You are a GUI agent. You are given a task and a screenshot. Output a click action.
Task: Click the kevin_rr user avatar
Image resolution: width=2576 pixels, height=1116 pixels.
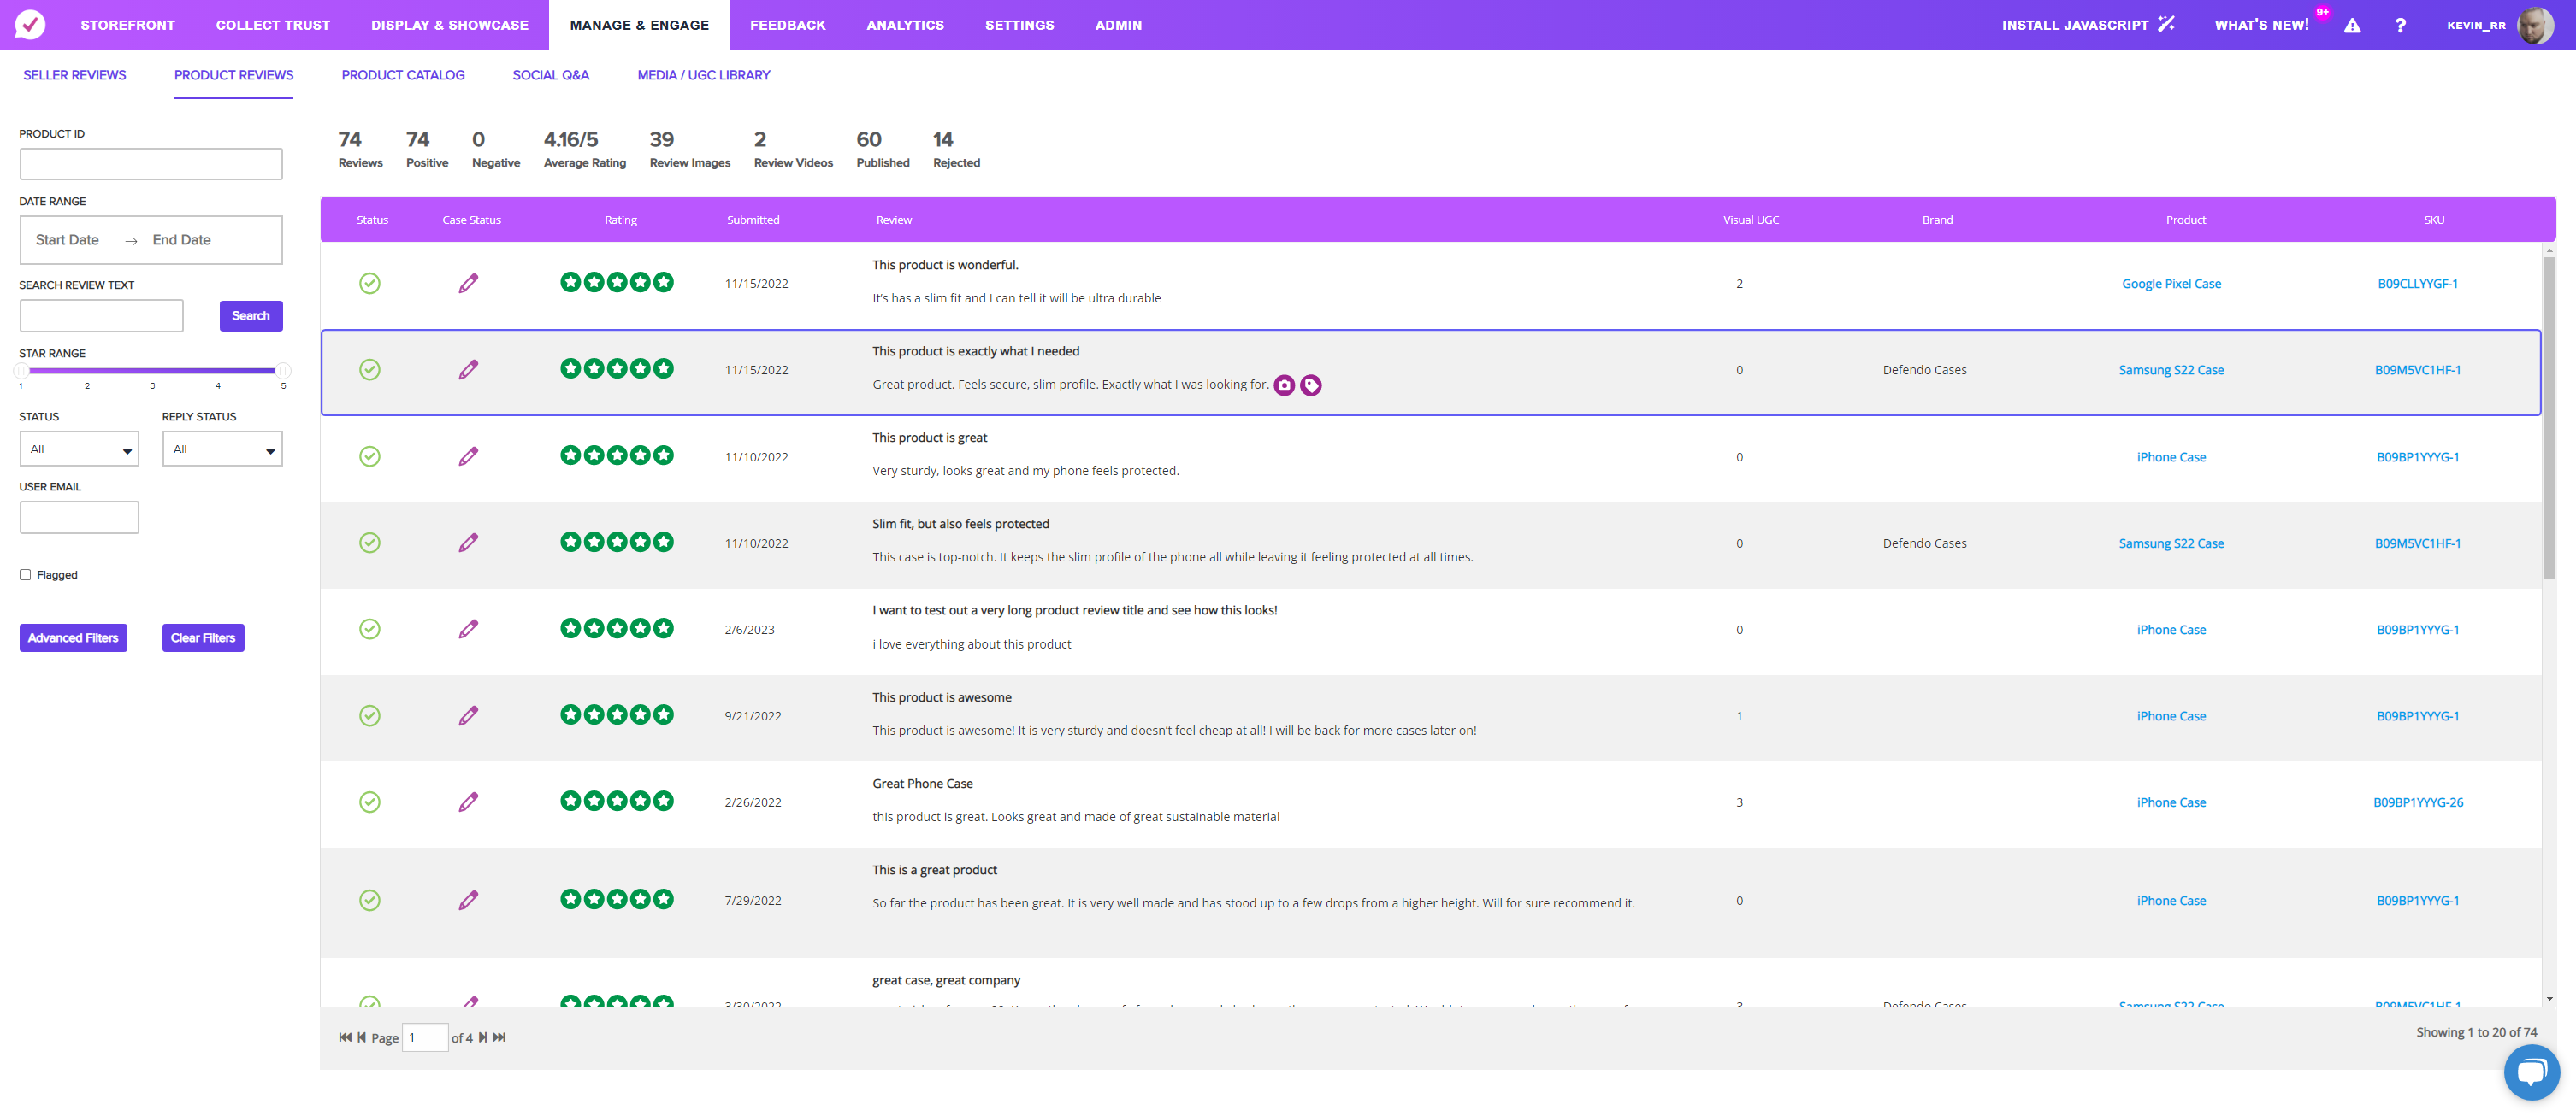pyautogui.click(x=2534, y=25)
